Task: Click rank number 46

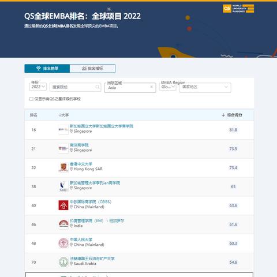Action: 33,224
